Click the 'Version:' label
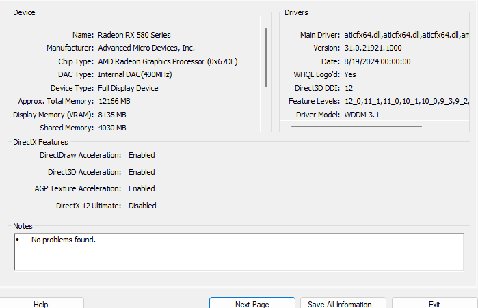 coord(326,48)
